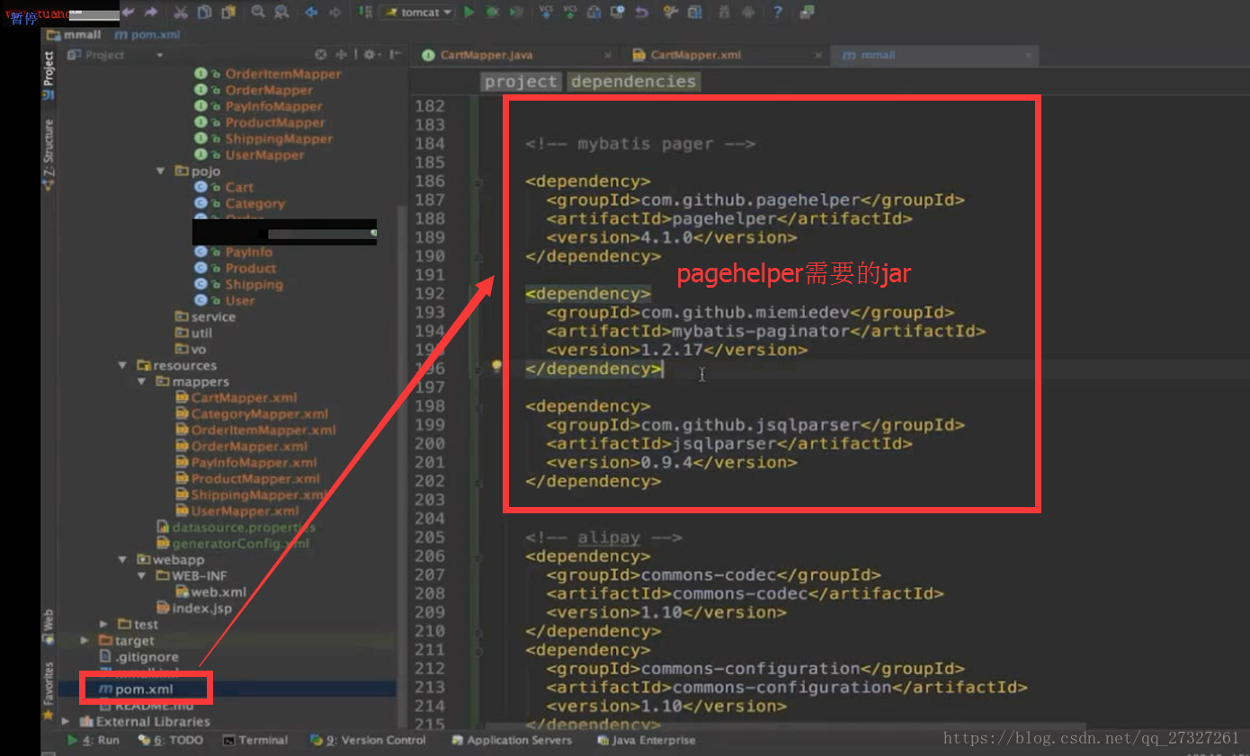This screenshot has height=756, width=1250.
Task: Click the Make Project build icon
Action: tap(365, 12)
